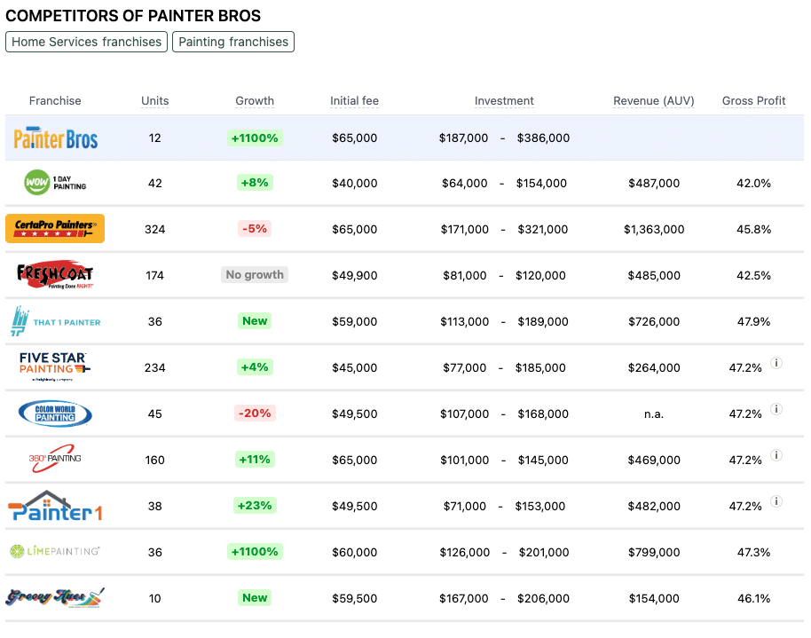Viewport: 811px width, 638px height.
Task: Click the Groovy Hues logo
Action: (x=55, y=597)
